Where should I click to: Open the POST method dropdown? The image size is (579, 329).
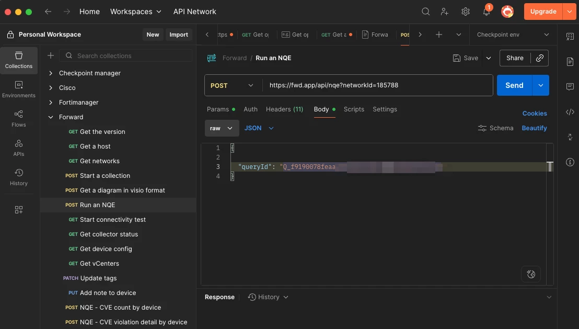[231, 85]
